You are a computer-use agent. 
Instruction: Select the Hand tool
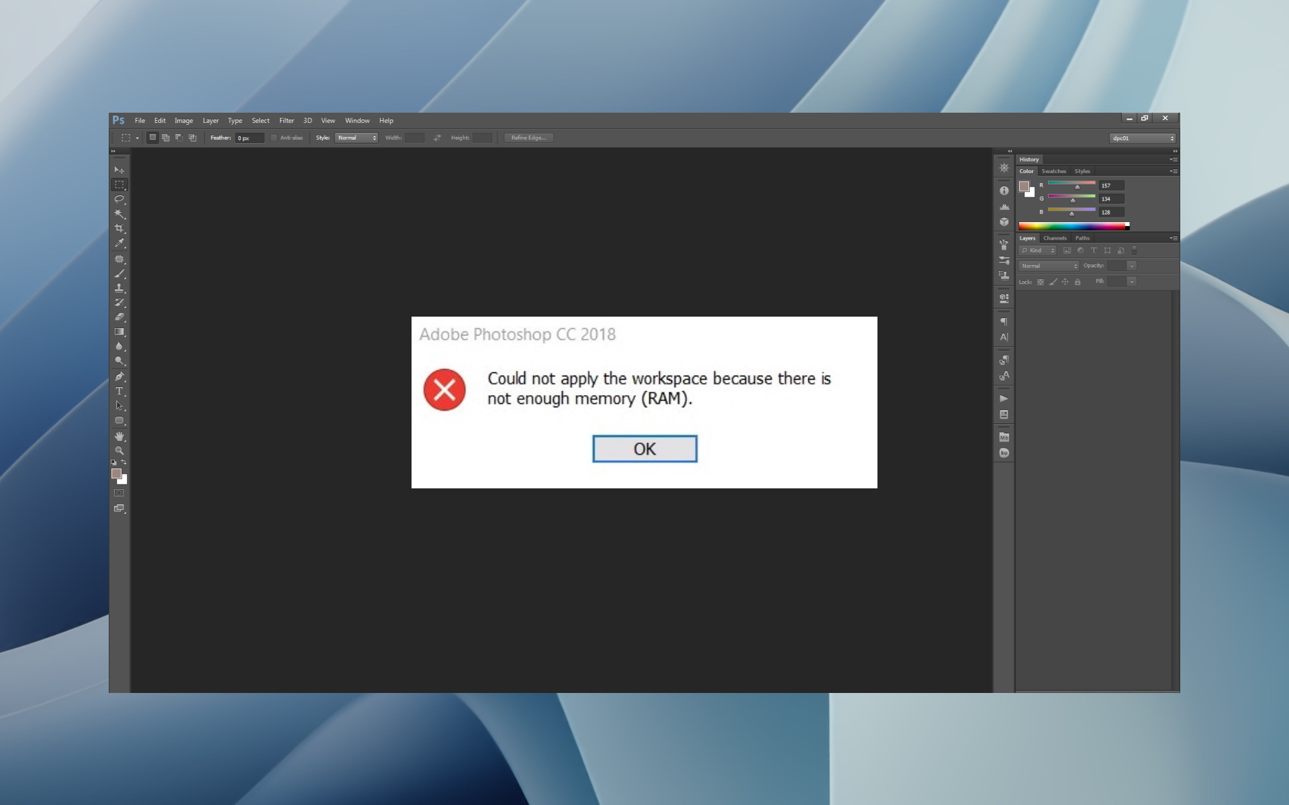[120, 437]
